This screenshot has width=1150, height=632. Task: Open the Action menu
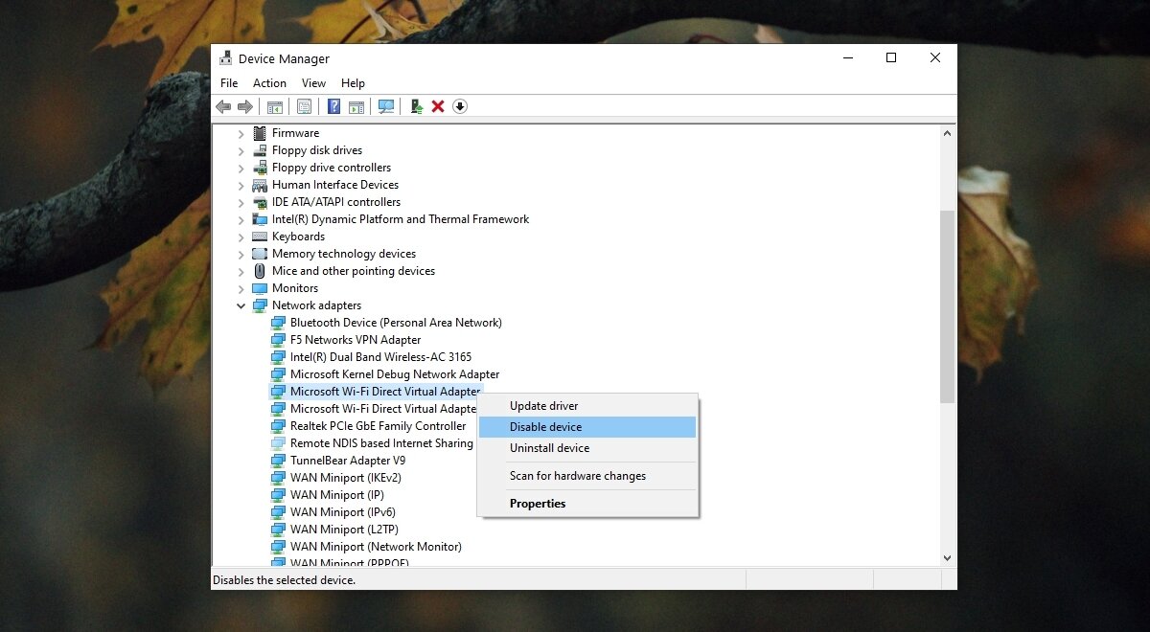(268, 83)
